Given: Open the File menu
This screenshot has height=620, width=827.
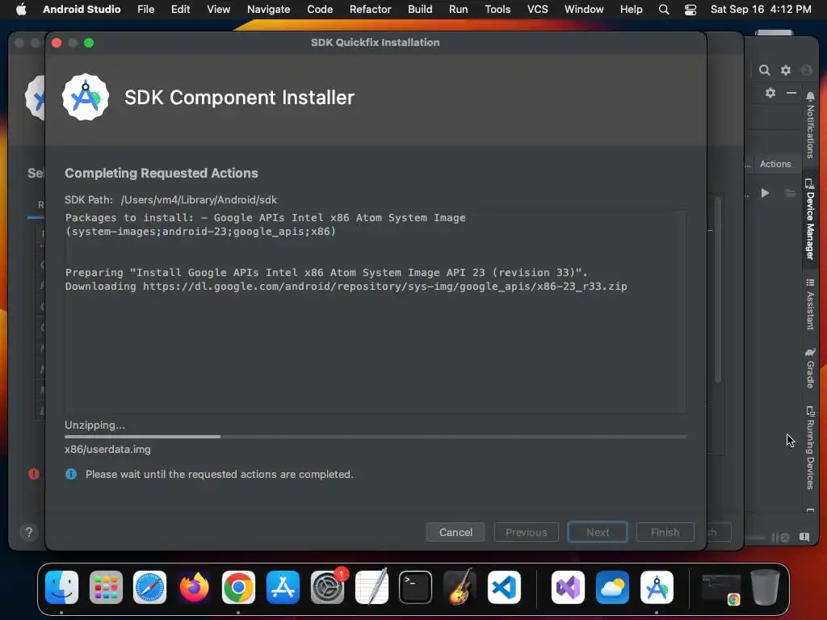Looking at the screenshot, I should (145, 10).
